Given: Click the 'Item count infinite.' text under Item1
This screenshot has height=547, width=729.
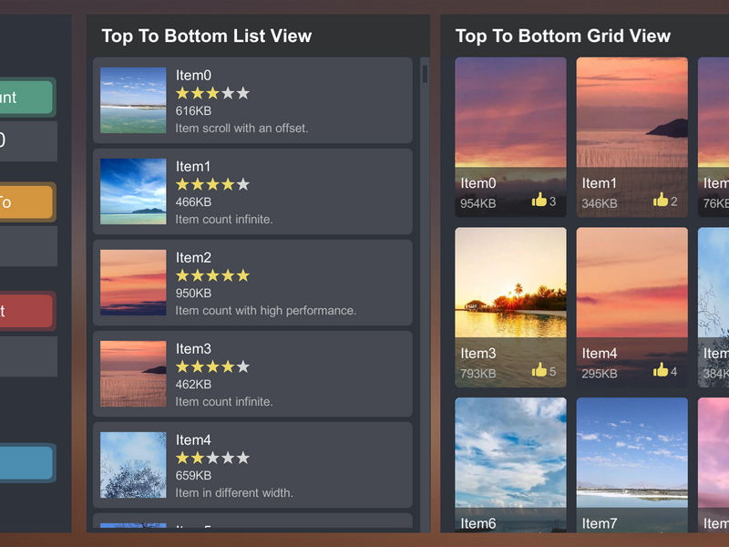Looking at the screenshot, I should [x=224, y=219].
